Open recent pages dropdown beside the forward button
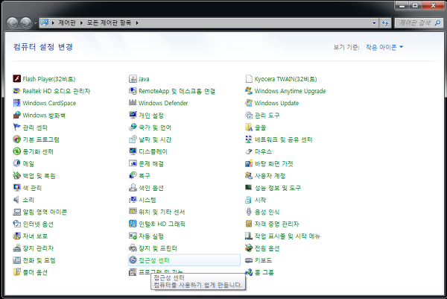 coord(35,23)
